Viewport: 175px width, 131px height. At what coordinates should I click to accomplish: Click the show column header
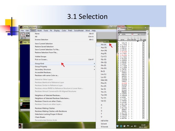[x=129, y=40]
